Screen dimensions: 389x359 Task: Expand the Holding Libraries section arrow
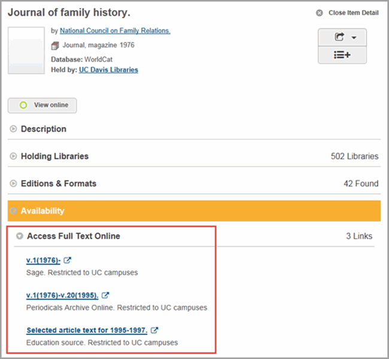click(x=13, y=156)
